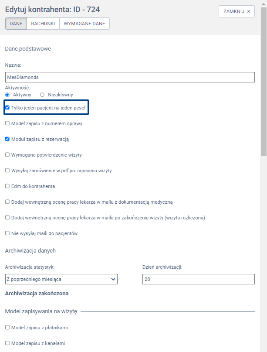Switch to the RACHUNKI tab

pyautogui.click(x=43, y=24)
